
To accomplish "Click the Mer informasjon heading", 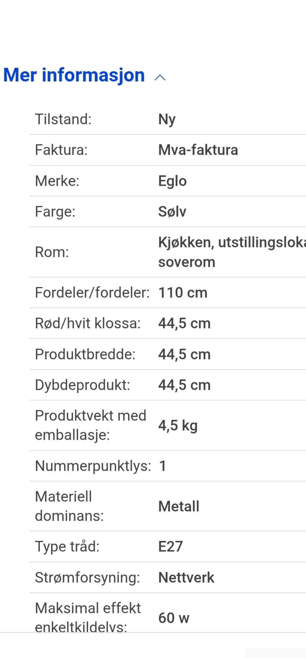I will (x=74, y=75).
